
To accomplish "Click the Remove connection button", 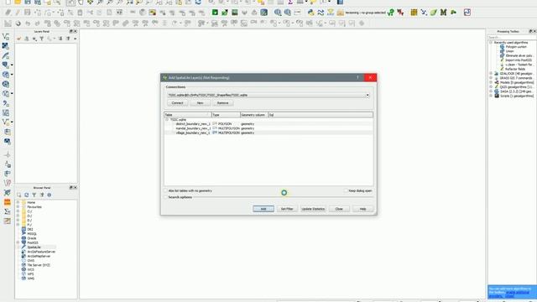I will coord(222,102).
